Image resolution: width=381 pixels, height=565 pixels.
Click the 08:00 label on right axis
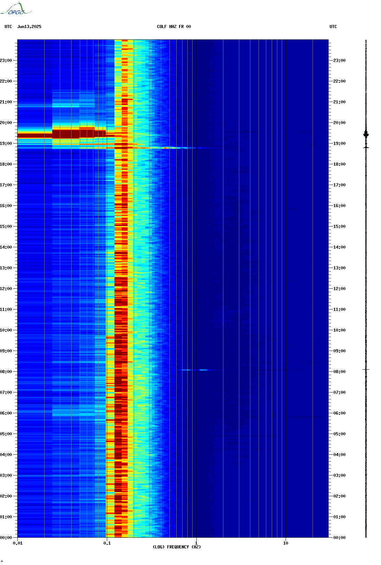point(340,372)
